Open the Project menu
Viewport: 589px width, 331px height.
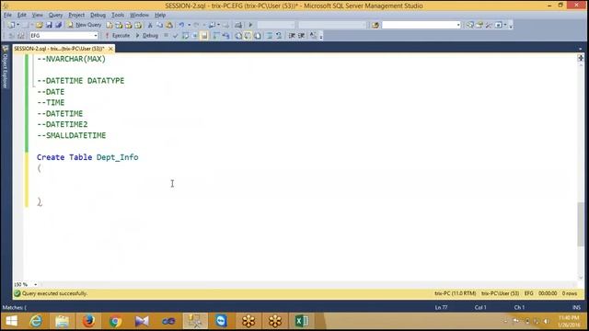tap(76, 15)
